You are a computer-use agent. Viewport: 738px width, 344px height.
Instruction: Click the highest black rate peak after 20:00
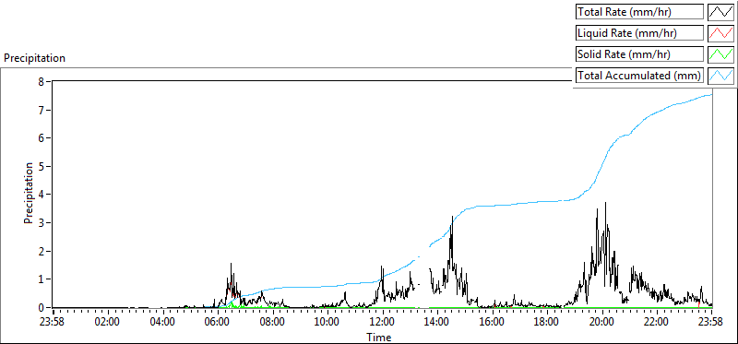coord(605,203)
